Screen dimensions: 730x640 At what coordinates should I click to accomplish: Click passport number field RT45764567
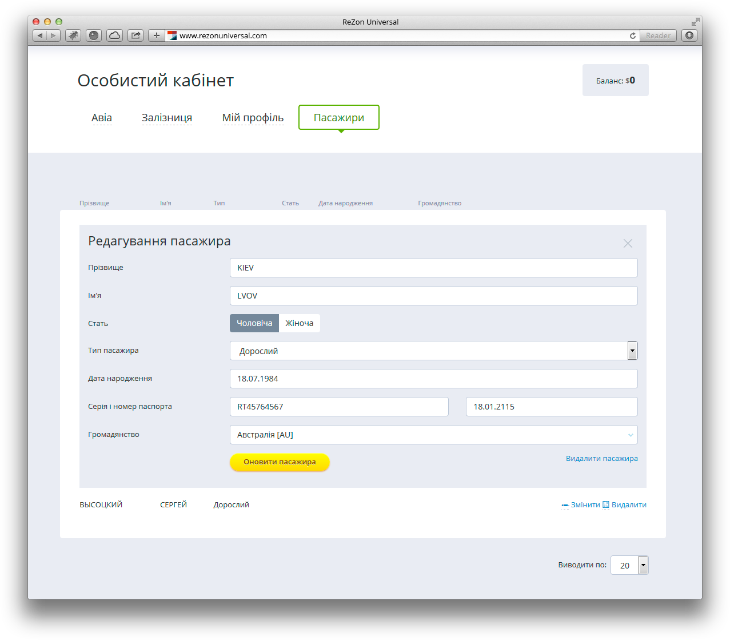coord(339,407)
